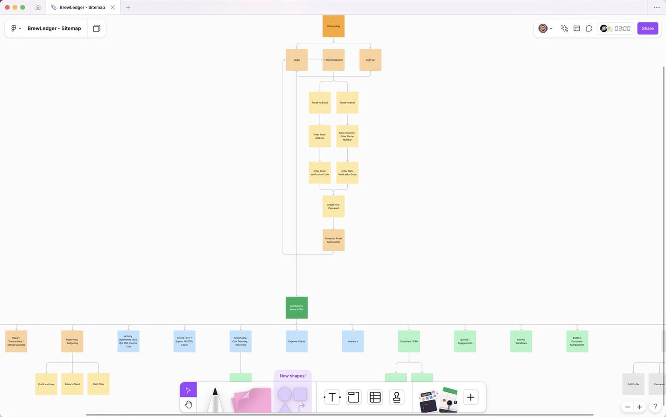This screenshot has height=417, width=666.
Task: Select the Sign Up node
Action: point(370,60)
